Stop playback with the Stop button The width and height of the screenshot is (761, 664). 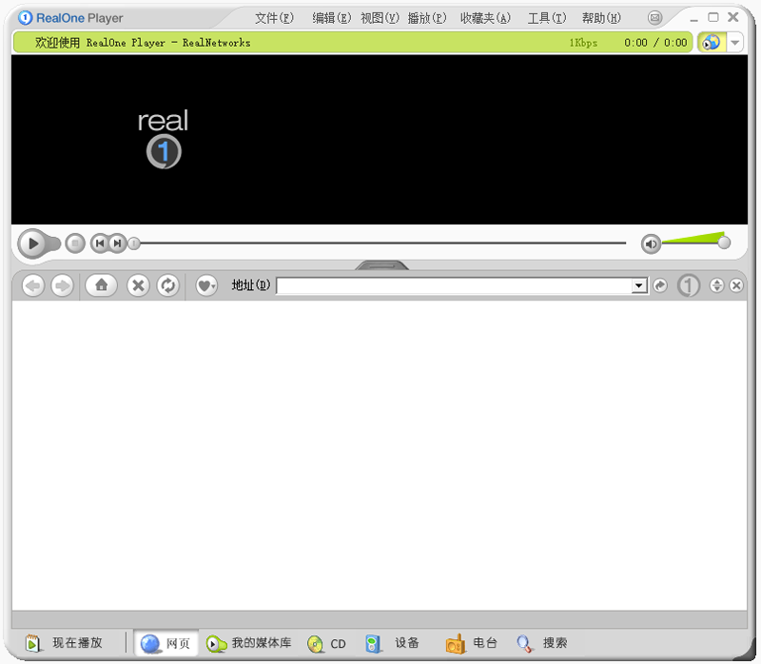[x=75, y=244]
